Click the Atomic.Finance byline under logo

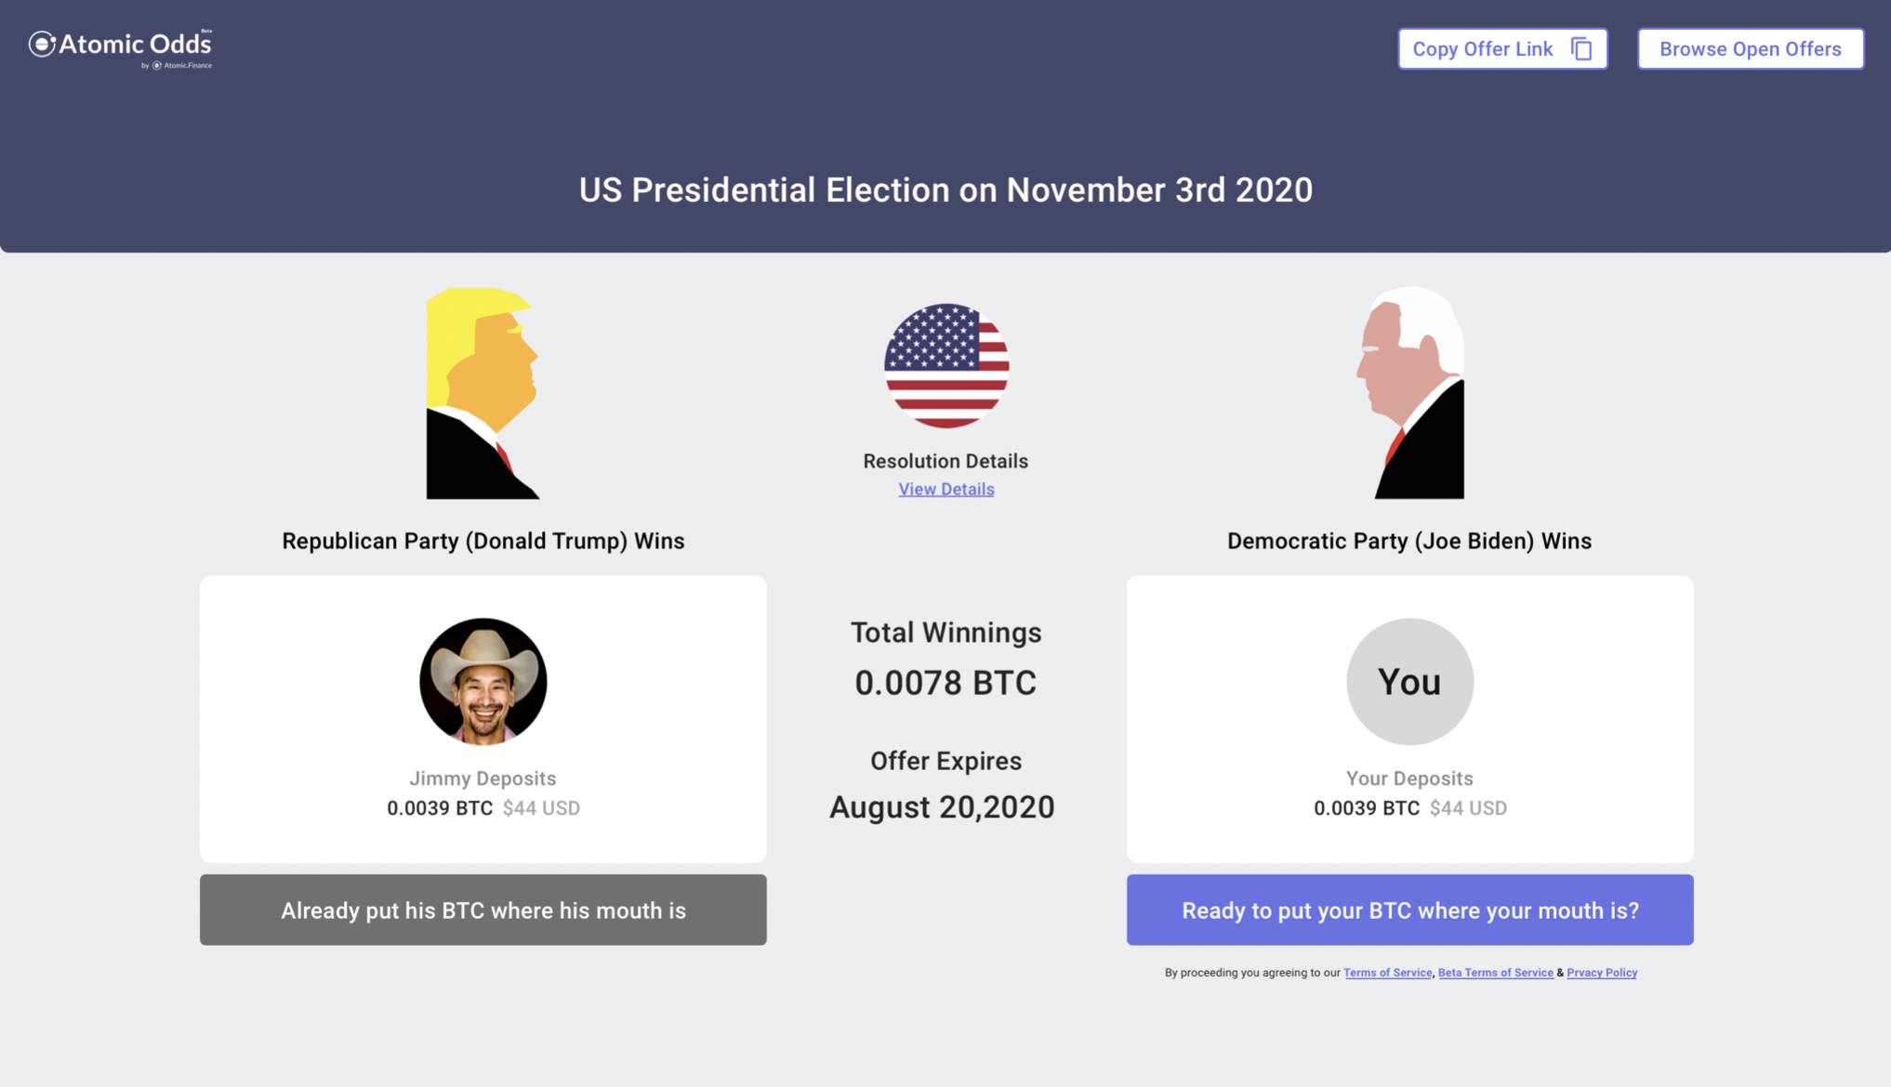click(x=177, y=66)
